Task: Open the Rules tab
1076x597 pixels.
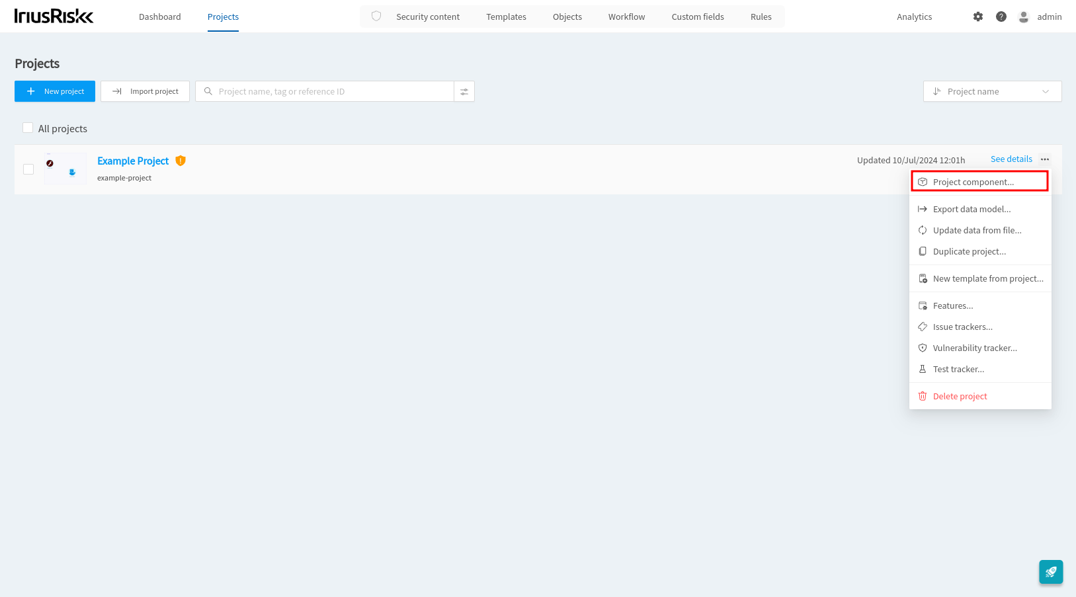Action: click(x=761, y=17)
